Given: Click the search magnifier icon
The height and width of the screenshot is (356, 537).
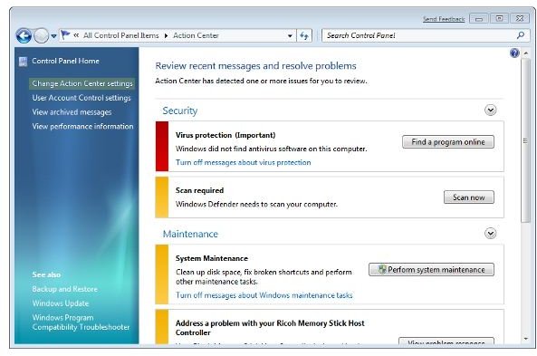Looking at the screenshot, I should [x=521, y=35].
